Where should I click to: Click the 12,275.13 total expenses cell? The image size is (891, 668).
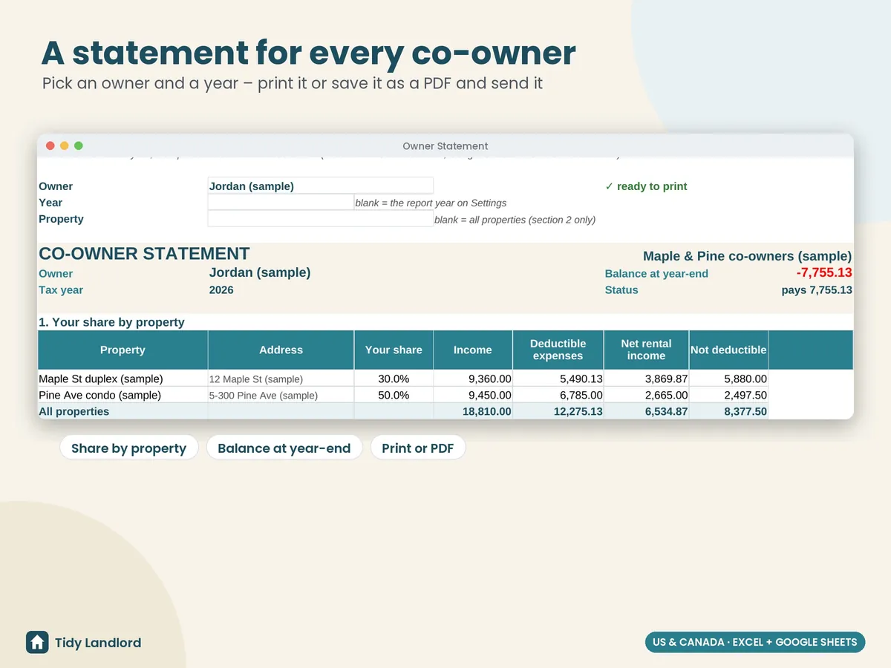tap(558, 411)
